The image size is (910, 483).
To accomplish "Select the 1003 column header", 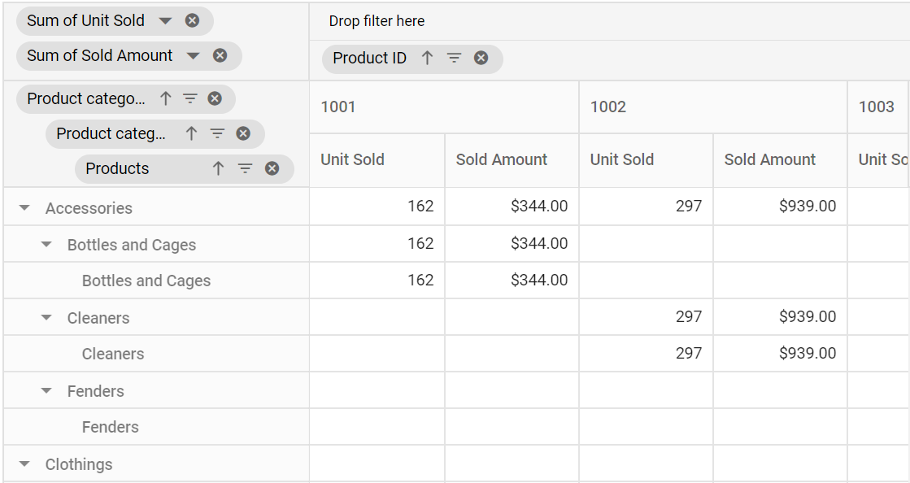I will click(878, 107).
